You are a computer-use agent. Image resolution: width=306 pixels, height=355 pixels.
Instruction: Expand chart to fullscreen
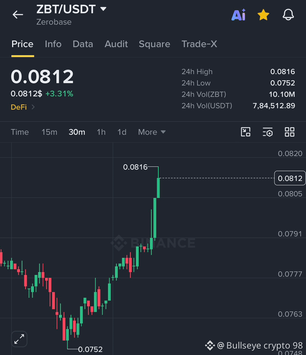(x=19, y=339)
